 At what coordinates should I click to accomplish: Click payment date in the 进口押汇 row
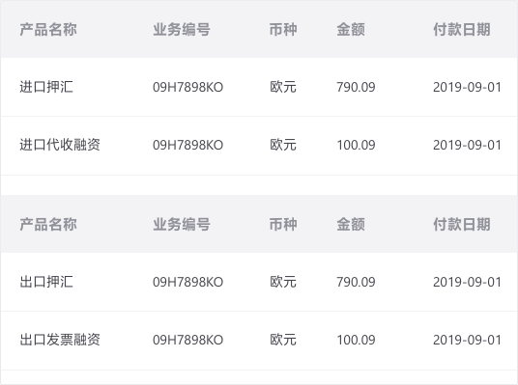click(467, 87)
